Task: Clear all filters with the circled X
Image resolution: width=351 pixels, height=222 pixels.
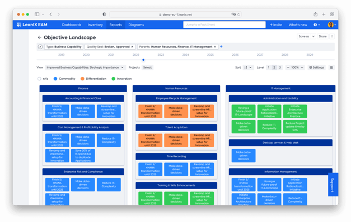Action: (x=40, y=47)
